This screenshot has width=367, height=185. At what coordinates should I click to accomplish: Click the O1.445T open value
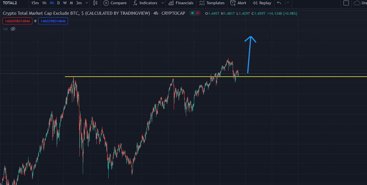[212, 13]
